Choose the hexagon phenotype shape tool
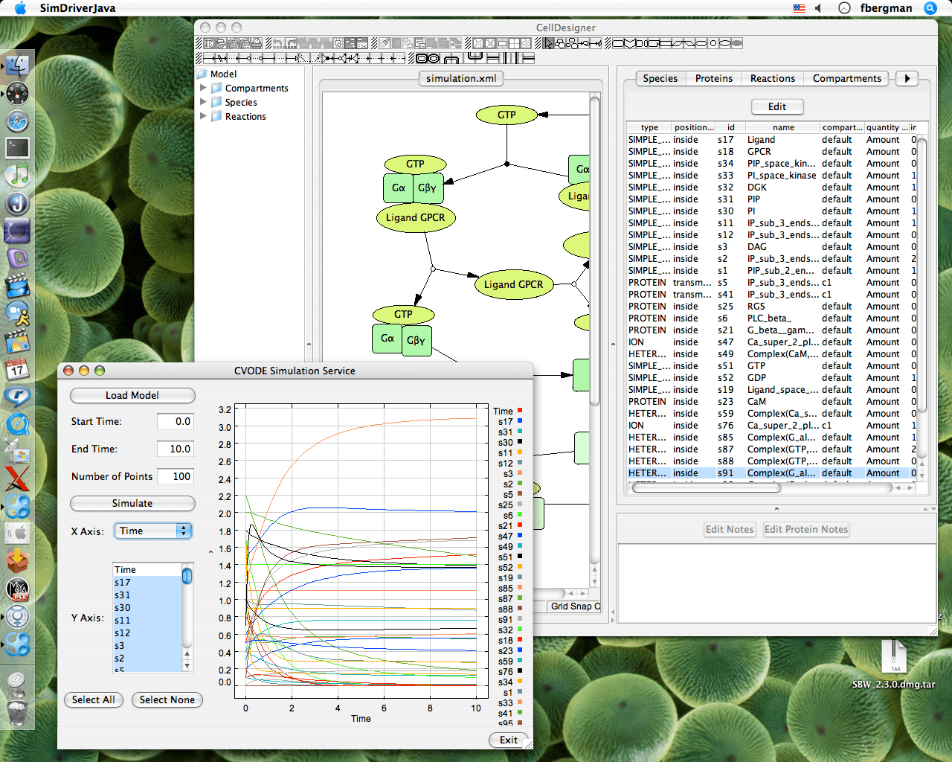952x762 pixels. (701, 43)
